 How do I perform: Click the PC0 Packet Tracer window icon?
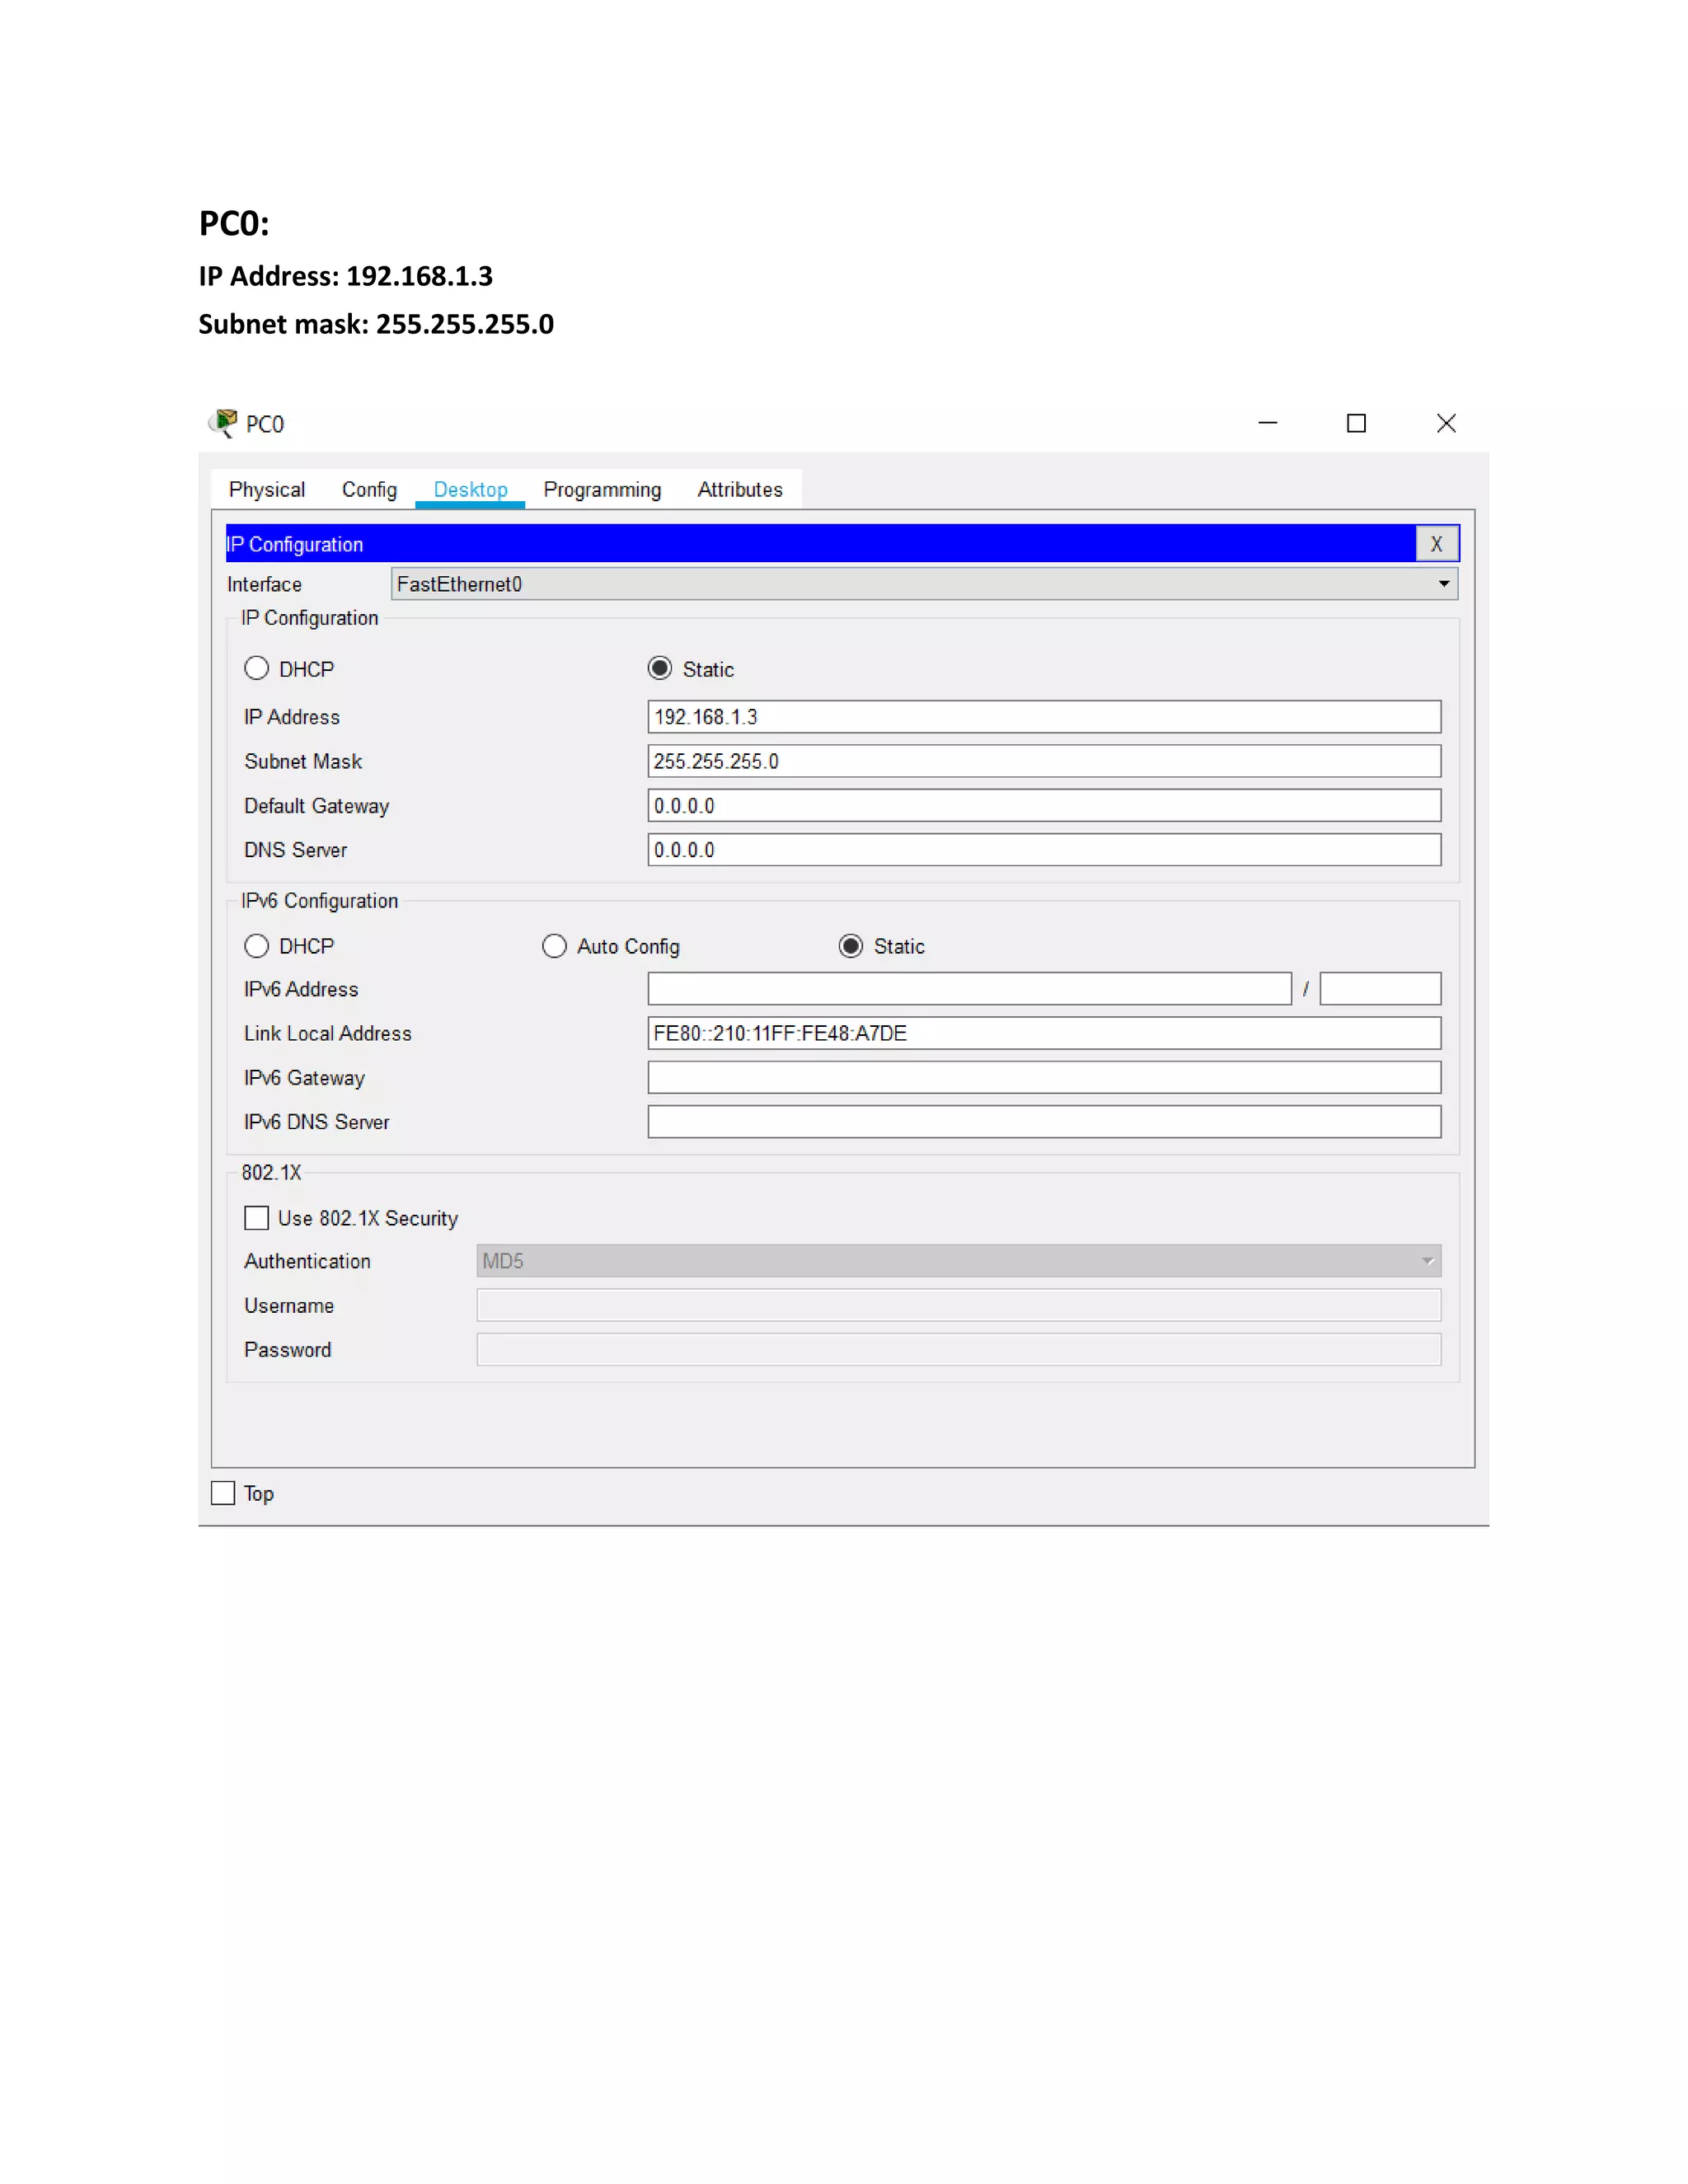(x=222, y=423)
